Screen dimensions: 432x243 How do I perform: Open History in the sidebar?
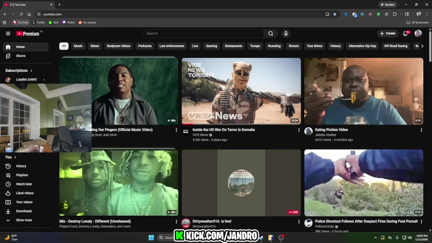(x=26, y=166)
